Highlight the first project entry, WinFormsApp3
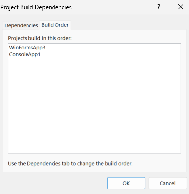Image resolution: width=189 pixels, height=194 pixels. pos(27,48)
